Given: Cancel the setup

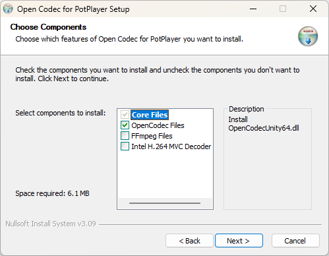Looking at the screenshot, I should [295, 241].
